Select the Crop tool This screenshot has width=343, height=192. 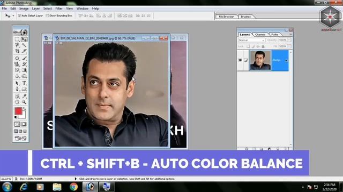17,51
